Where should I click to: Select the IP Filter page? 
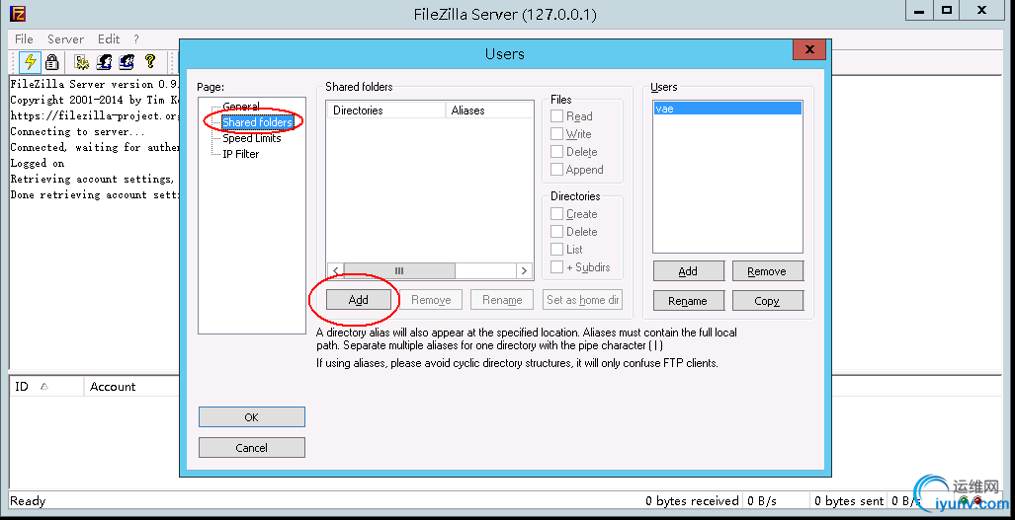coord(241,154)
